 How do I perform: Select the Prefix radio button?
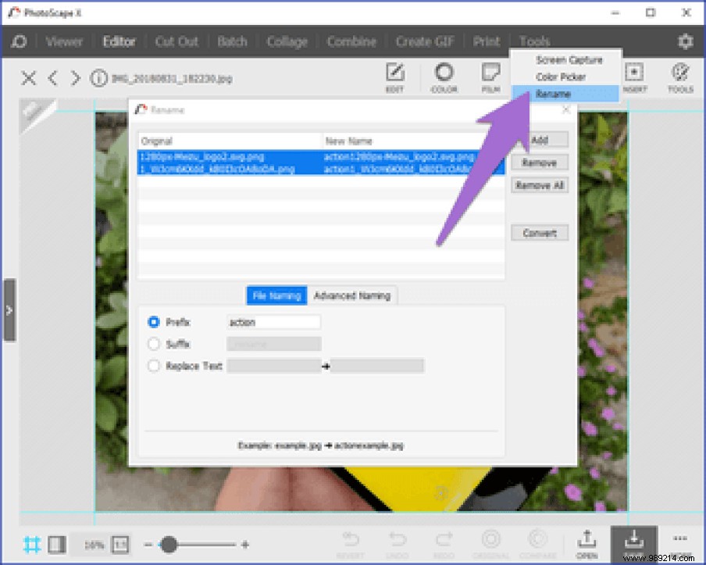153,321
